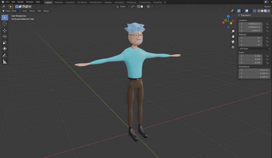Click the tweak select arrow icon
Screen dimensions: 272x158
(x=11, y=7)
